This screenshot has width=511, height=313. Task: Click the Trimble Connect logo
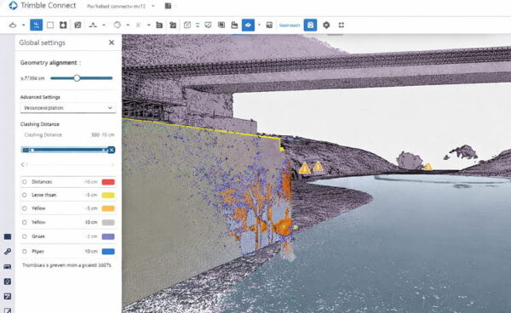click(x=13, y=6)
